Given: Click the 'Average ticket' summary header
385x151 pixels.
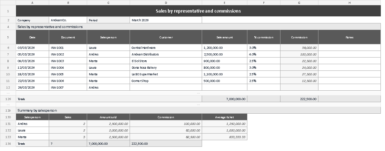Looking at the screenshot, I should pos(224,117).
